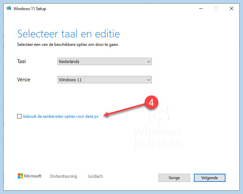This screenshot has height=194, width=243.
Task: Open the Versie dropdown showing Windows 11
Action: [x=105, y=80]
